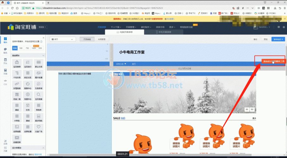Select the 无线二维 QR code module

[x=17, y=96]
